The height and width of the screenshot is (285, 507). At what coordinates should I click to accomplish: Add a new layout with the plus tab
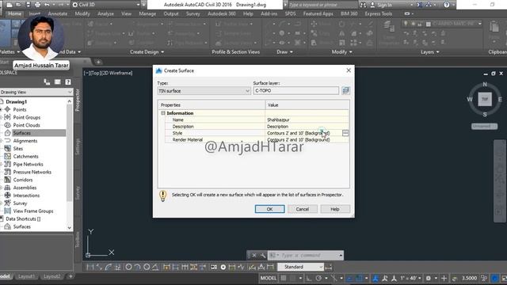71,276
